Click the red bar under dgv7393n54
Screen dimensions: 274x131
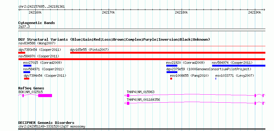22,53
